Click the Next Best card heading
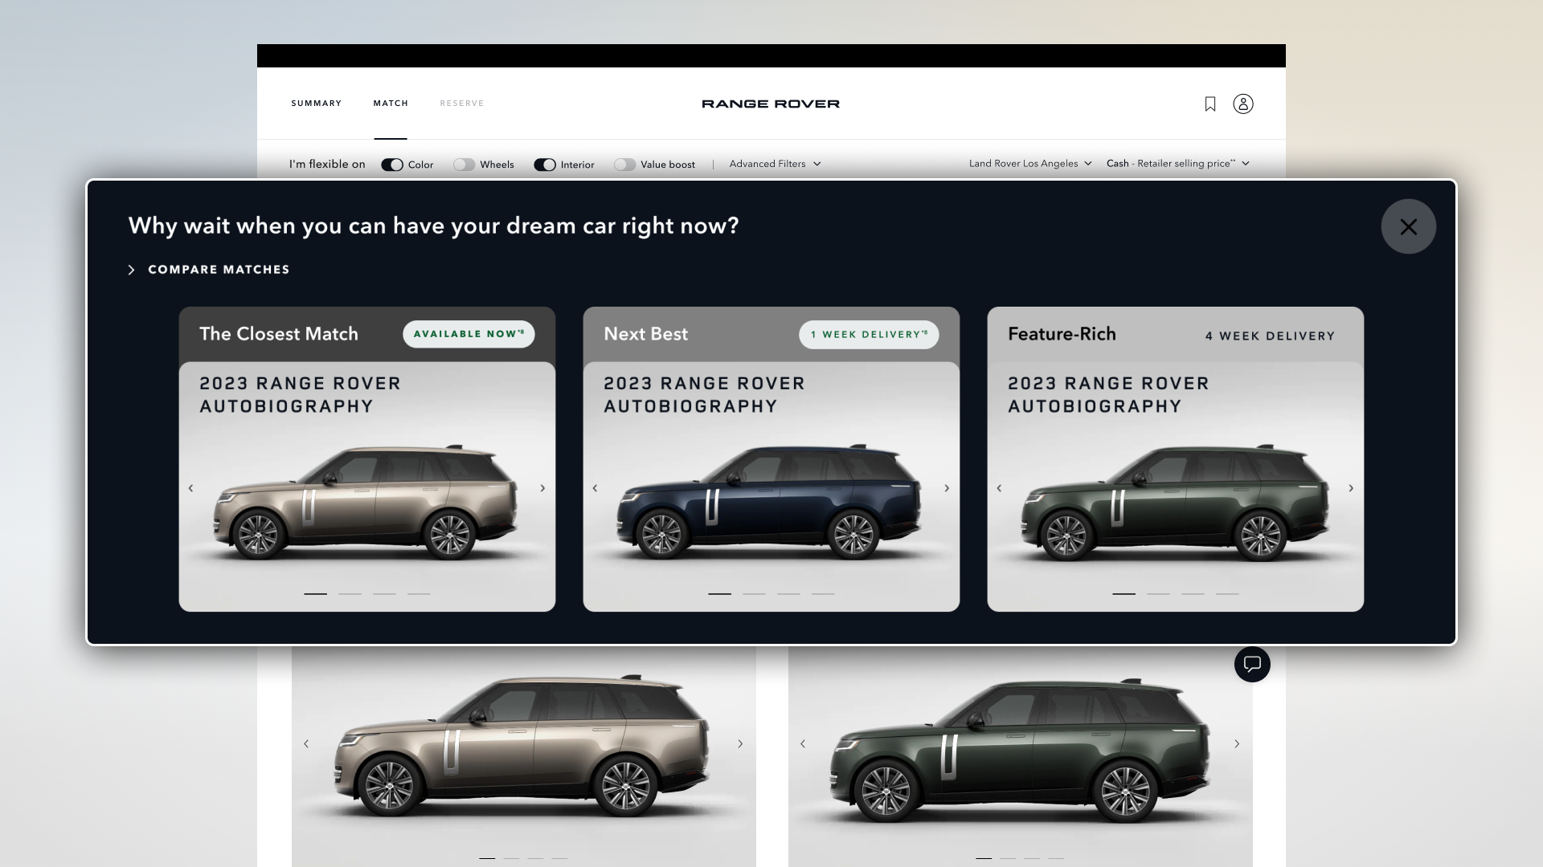Viewport: 1543px width, 867px height. coord(646,334)
